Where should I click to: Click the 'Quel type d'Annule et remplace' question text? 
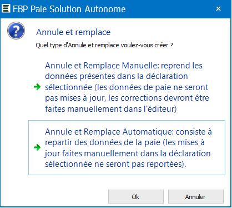click(x=104, y=45)
